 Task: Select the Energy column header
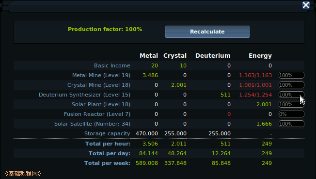[260, 56]
